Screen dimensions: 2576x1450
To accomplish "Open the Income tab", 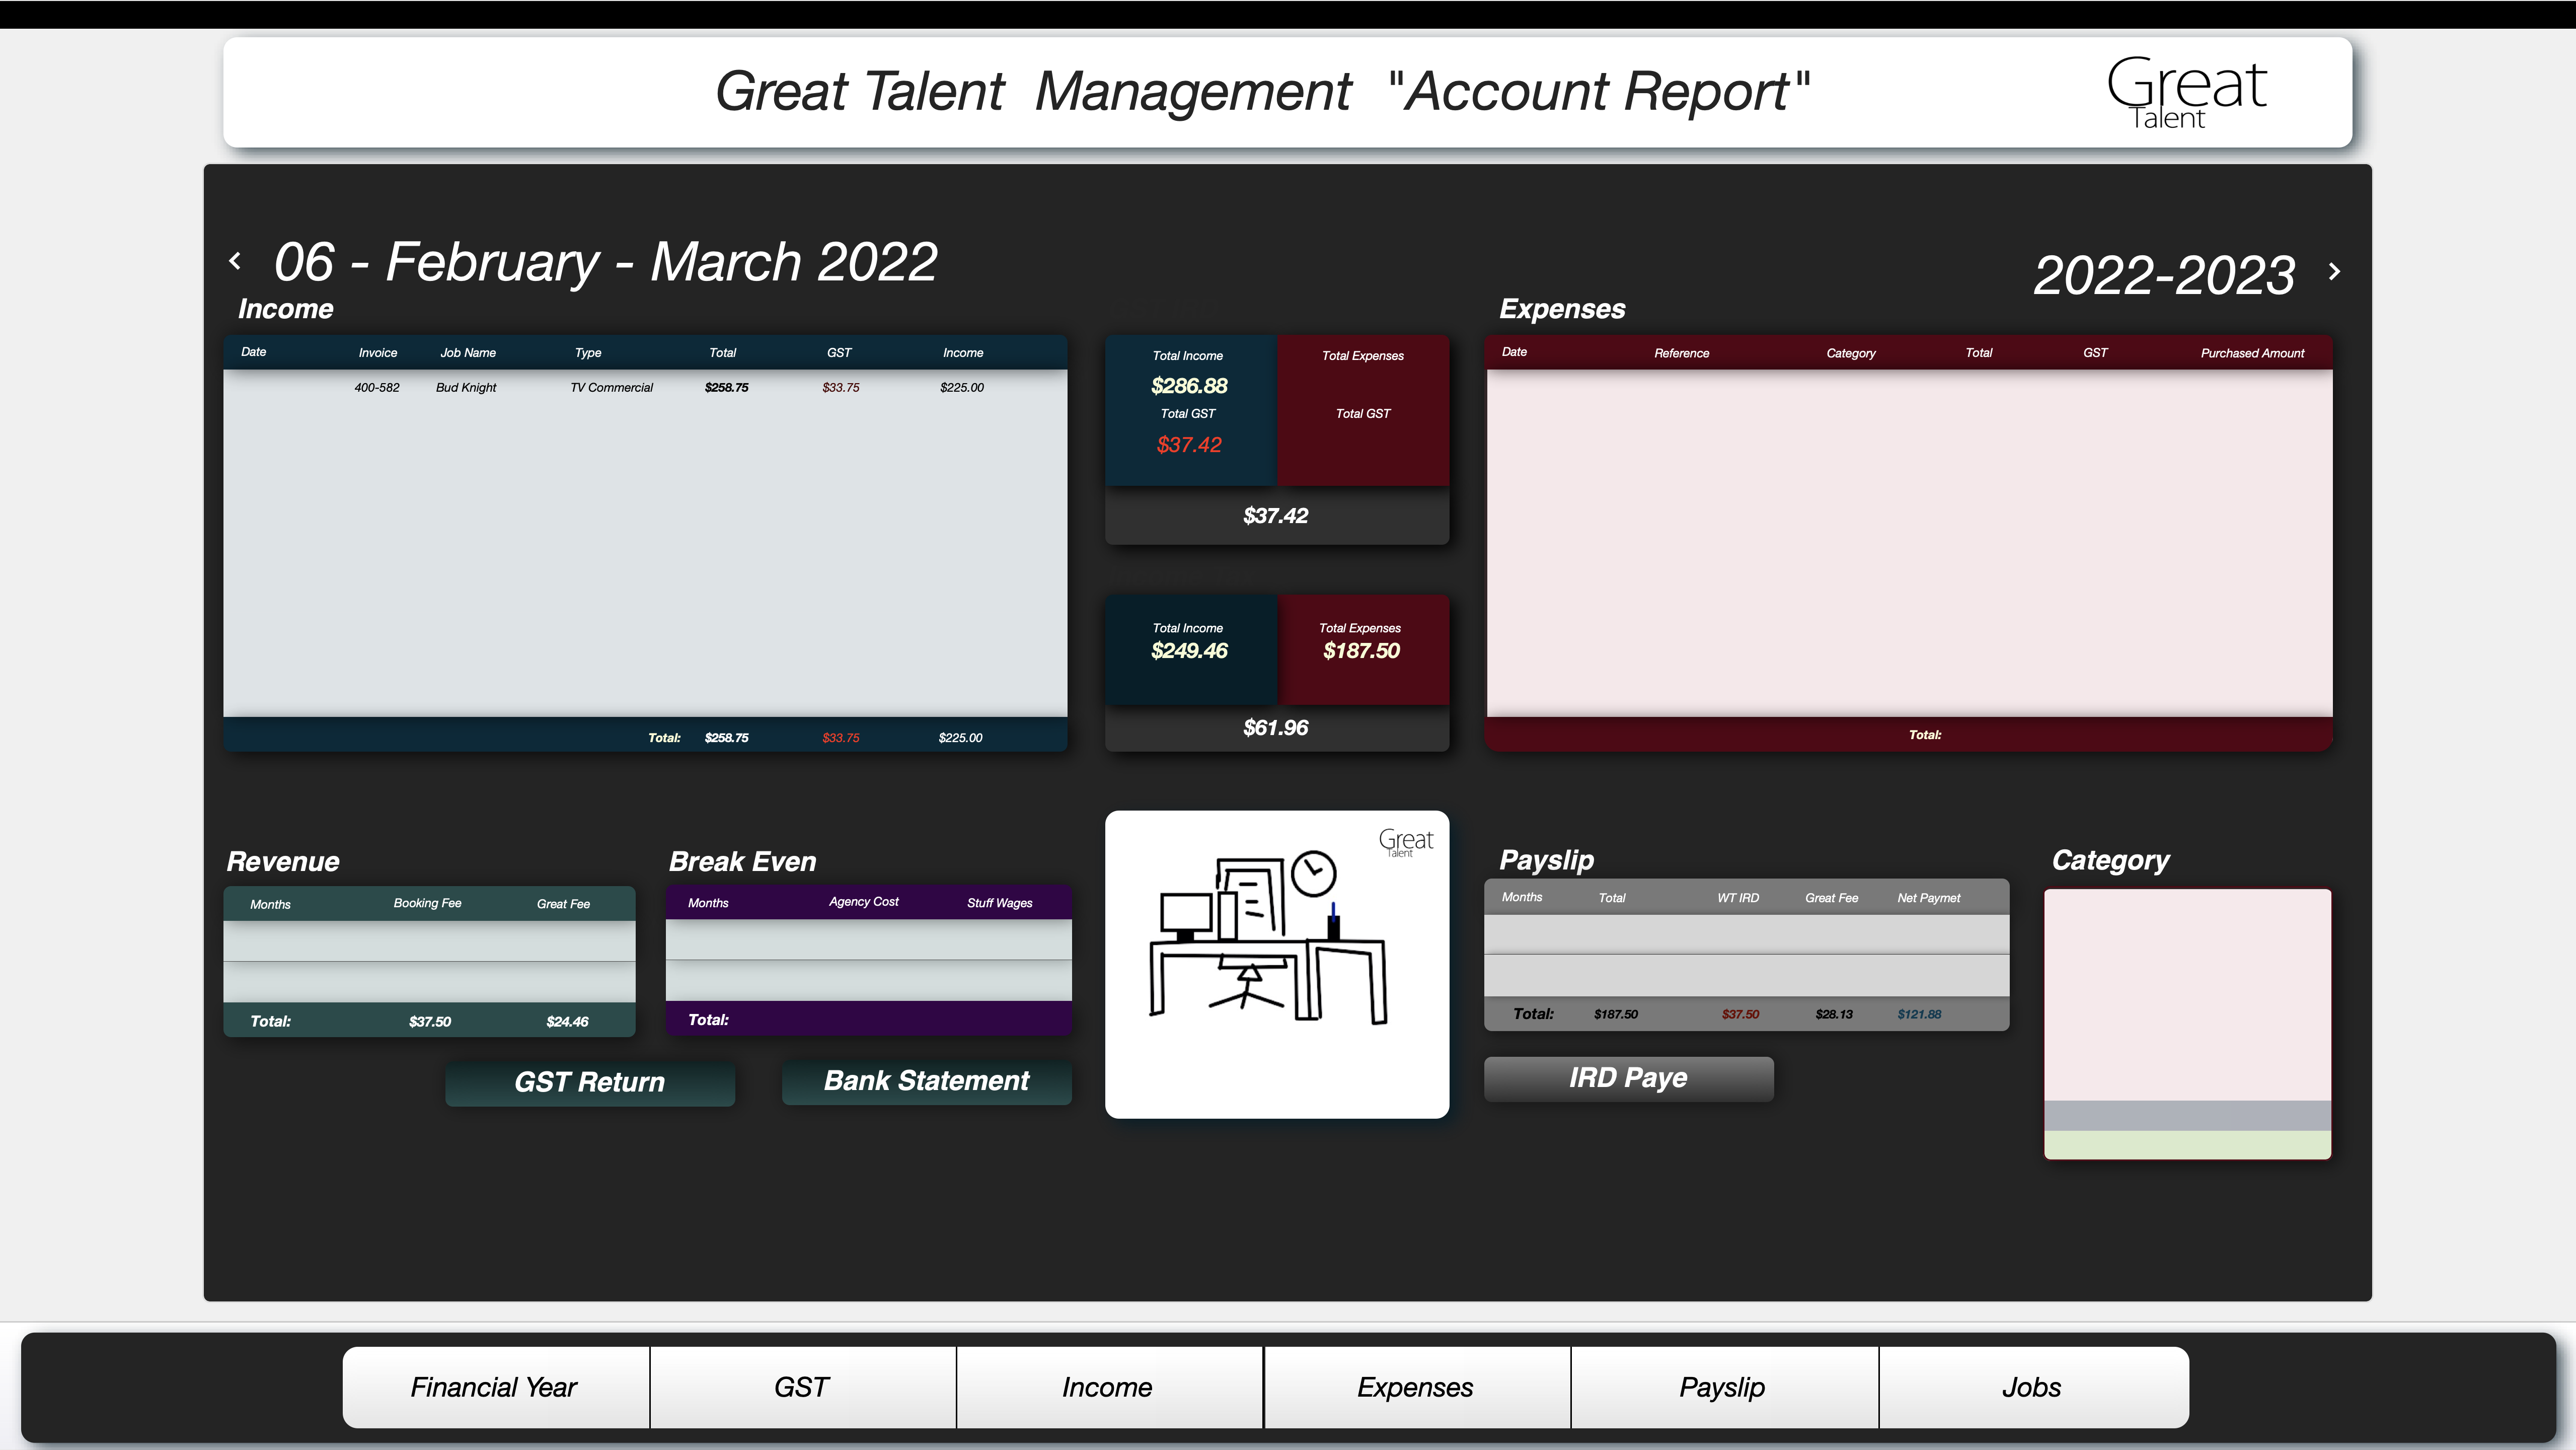I will [x=1108, y=1387].
